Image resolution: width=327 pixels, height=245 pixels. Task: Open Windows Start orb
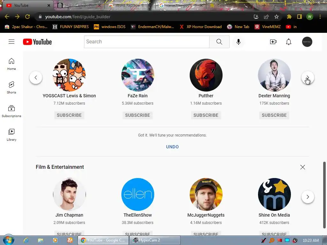pyautogui.click(x=8, y=240)
